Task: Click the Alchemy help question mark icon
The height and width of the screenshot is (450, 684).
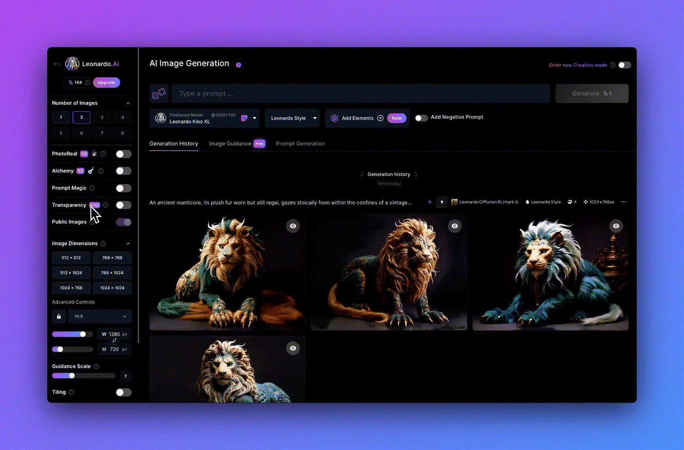Action: (x=101, y=171)
